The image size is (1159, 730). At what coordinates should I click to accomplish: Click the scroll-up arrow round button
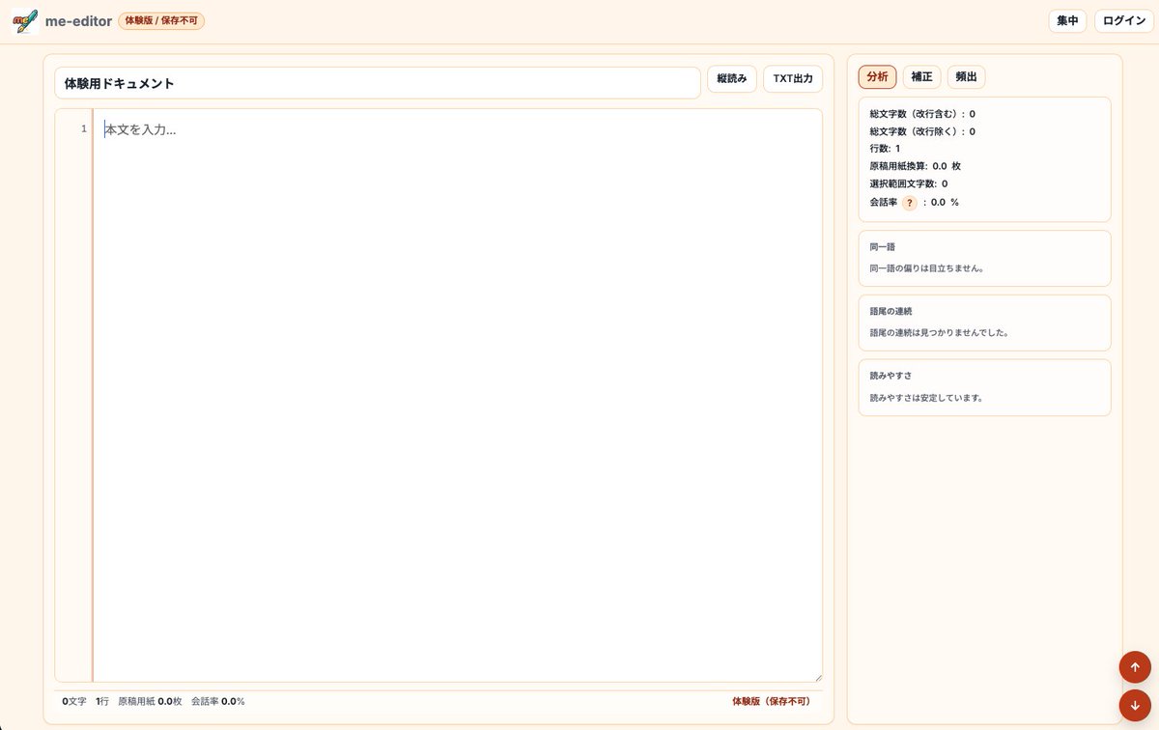point(1135,667)
